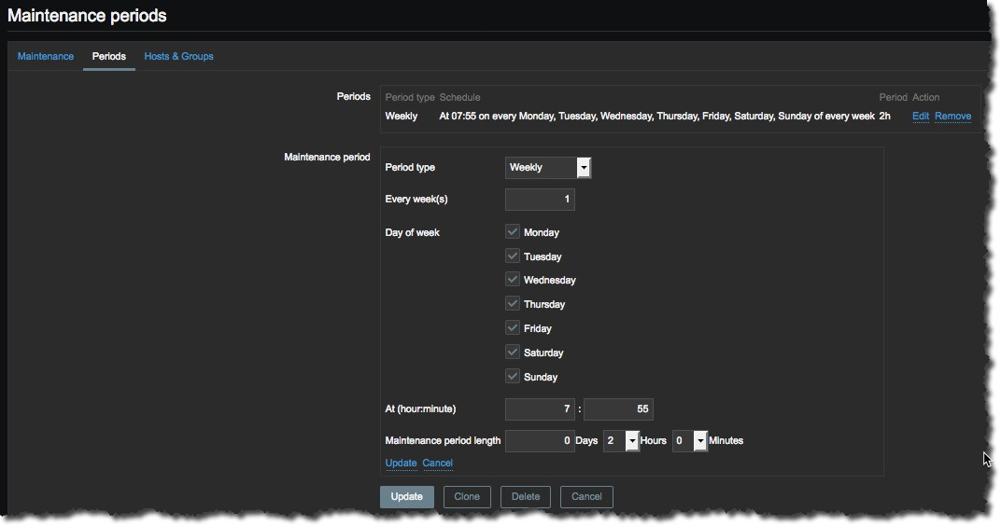Open the Period type dropdown
This screenshot has height=526, width=1001.
coord(548,168)
